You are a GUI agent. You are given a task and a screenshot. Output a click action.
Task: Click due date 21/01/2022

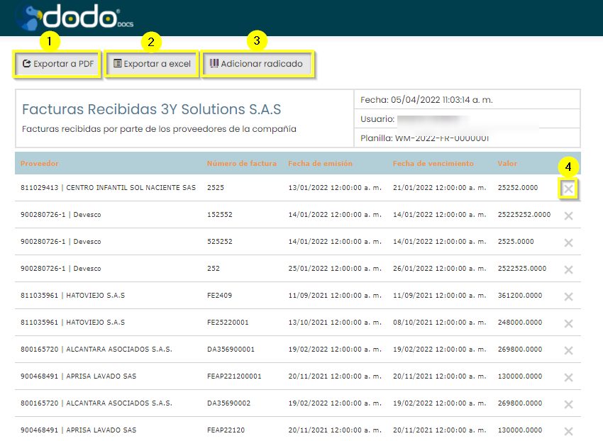440,188
